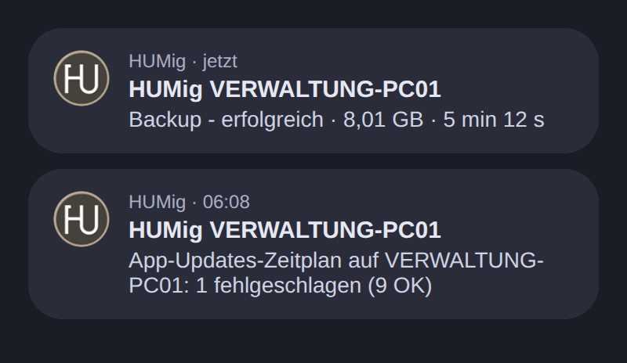Open the backup successful notification card
Viewport: 627px width, 363px height.
[x=313, y=91]
